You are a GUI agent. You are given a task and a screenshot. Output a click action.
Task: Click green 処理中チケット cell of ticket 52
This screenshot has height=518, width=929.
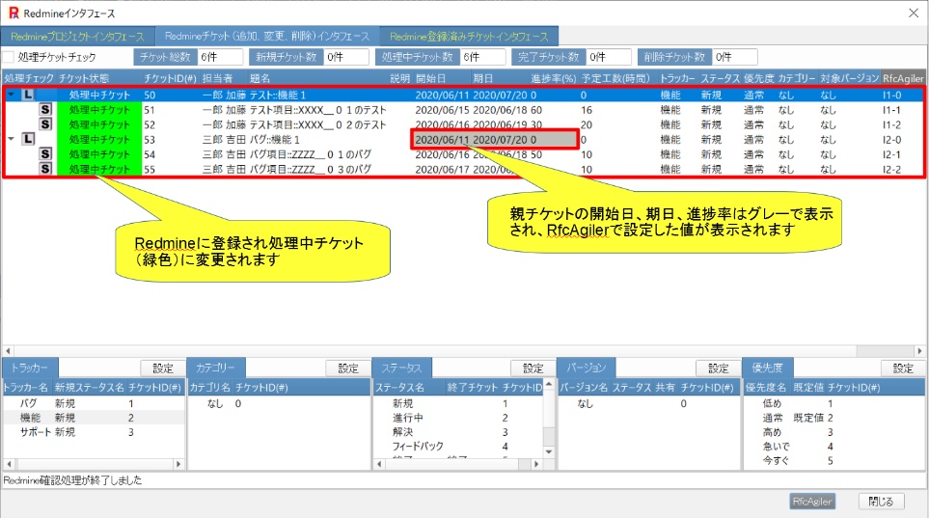tap(99, 124)
